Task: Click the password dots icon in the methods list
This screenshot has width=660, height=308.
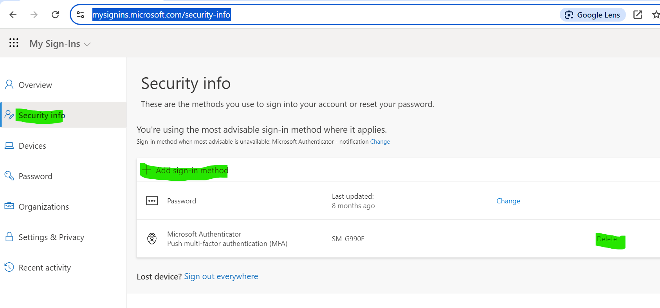Action: pyautogui.click(x=152, y=201)
